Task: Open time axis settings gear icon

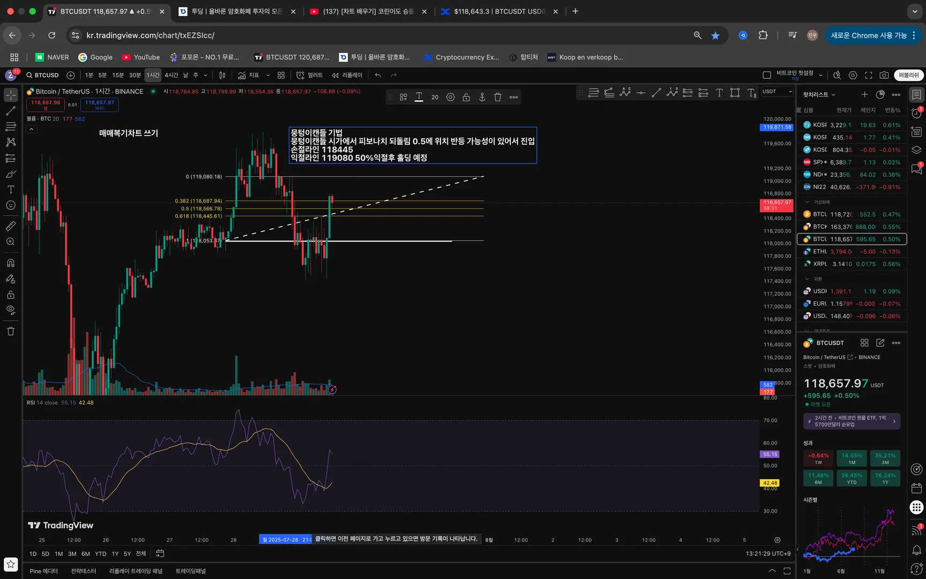Action: pyautogui.click(x=778, y=540)
